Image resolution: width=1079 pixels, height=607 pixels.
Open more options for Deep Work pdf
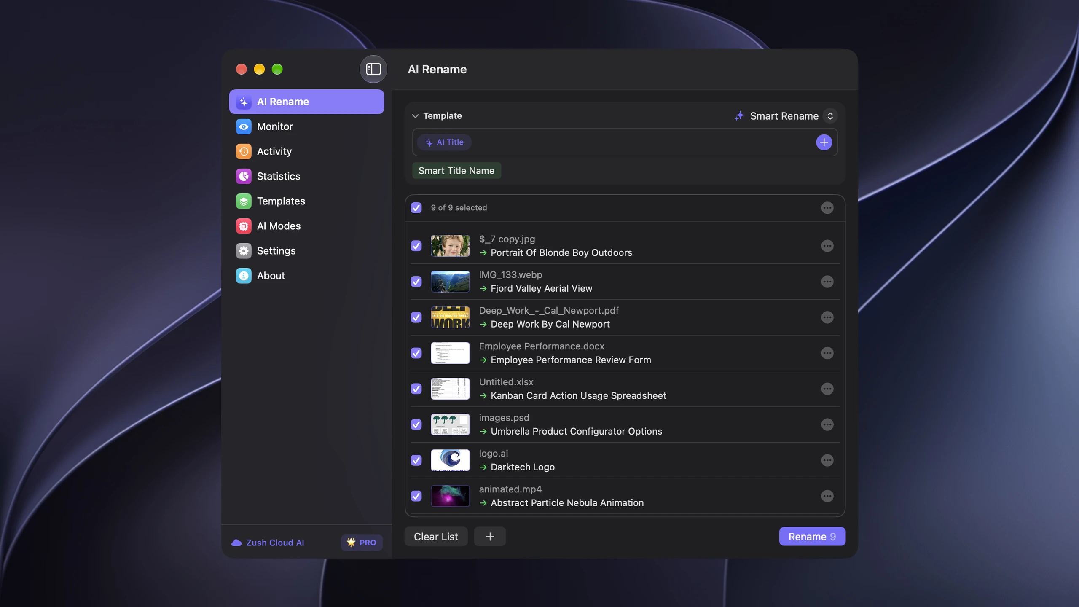(827, 317)
